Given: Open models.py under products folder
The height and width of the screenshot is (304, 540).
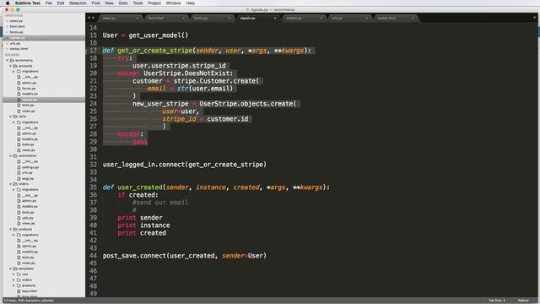Looking at the screenshot, I should 30,252.
